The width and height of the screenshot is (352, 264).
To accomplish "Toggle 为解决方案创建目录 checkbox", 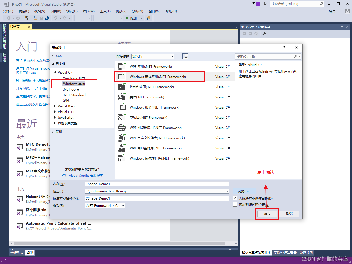I will coord(235,198).
